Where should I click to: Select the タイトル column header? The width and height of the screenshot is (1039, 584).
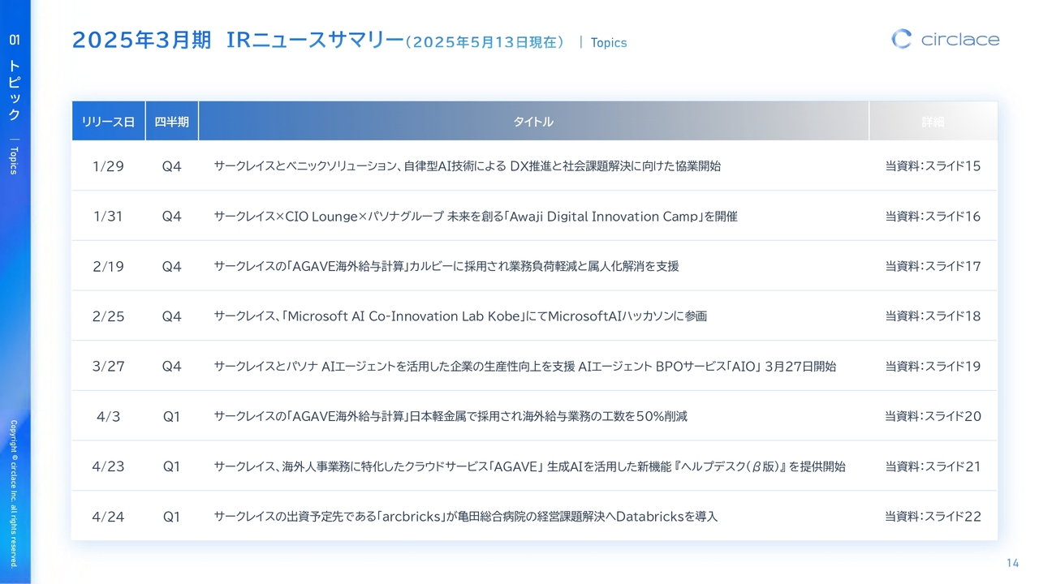tap(533, 122)
